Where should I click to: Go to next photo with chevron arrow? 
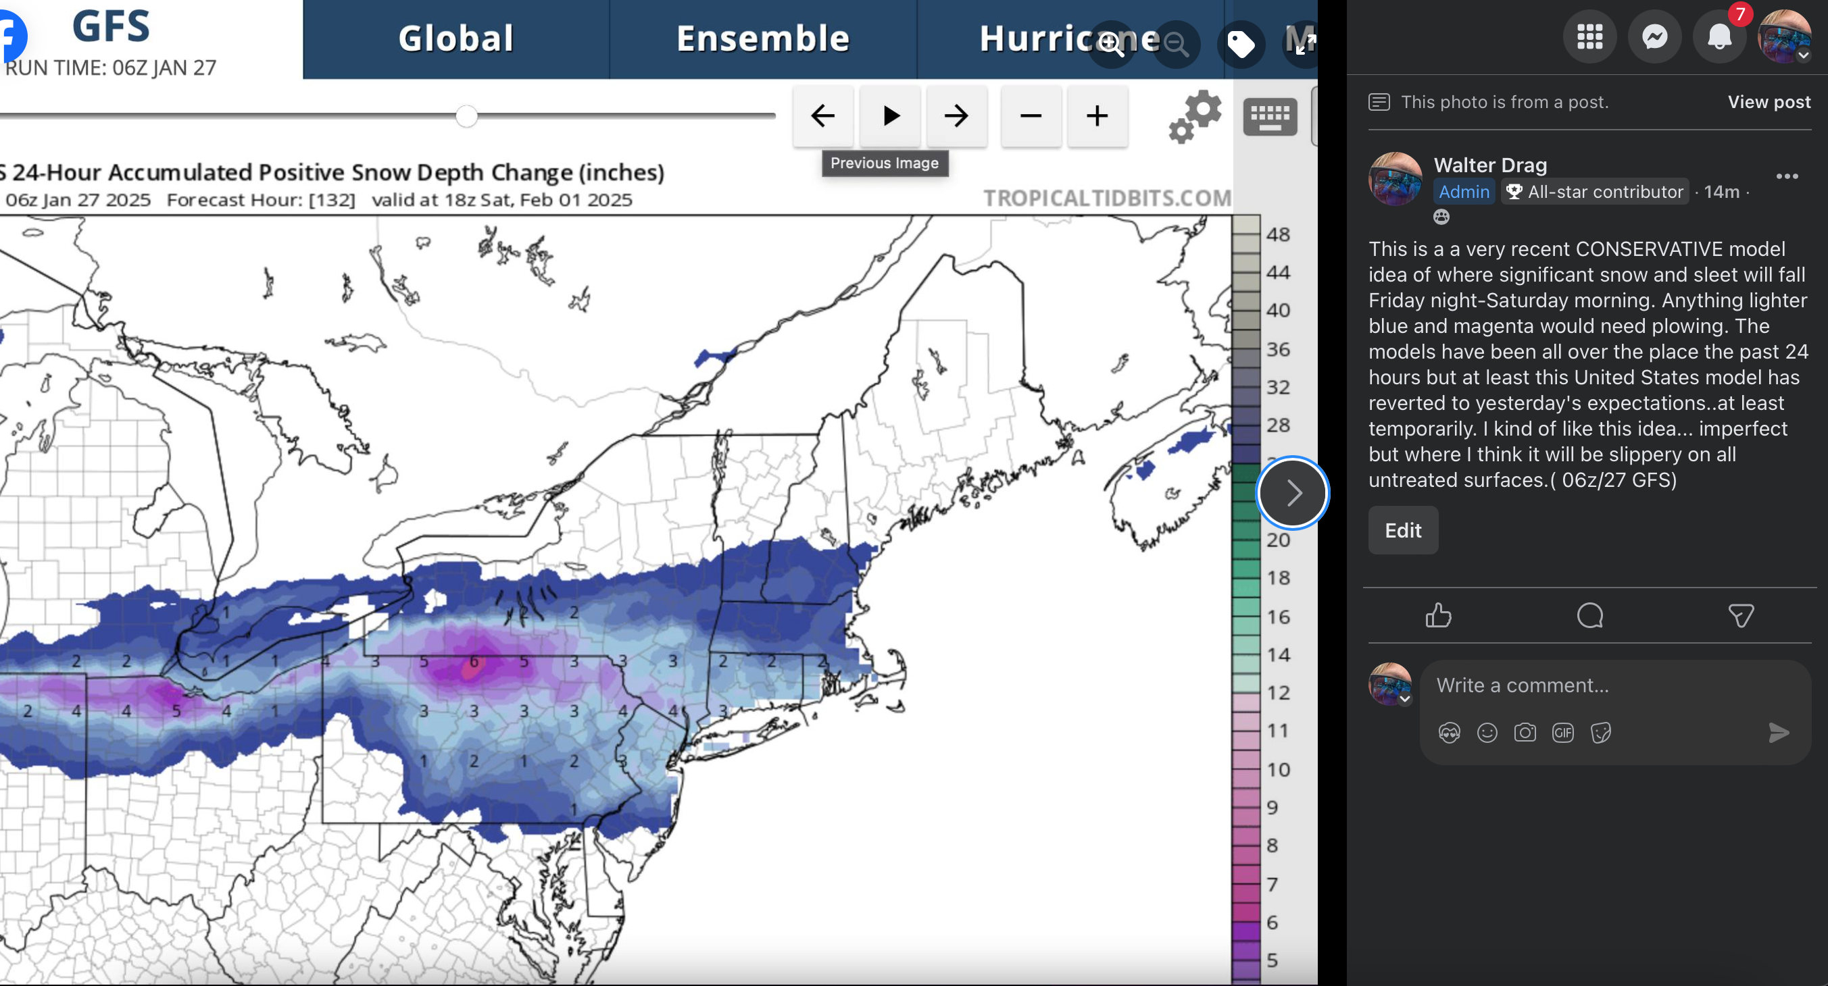(1293, 492)
